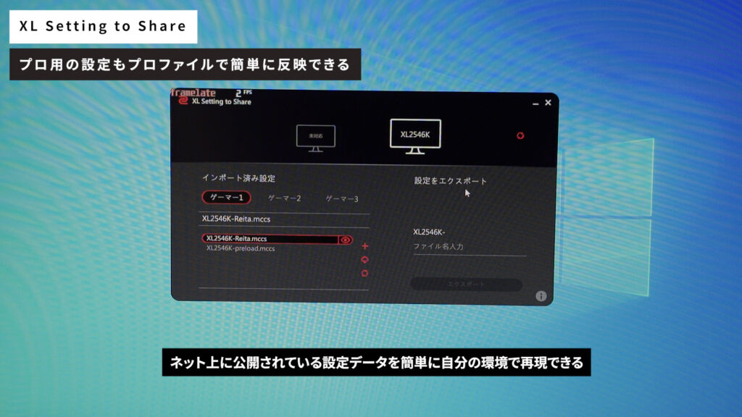
Task: Select XL2546K-preload.mccs in the file list
Action: (241, 248)
